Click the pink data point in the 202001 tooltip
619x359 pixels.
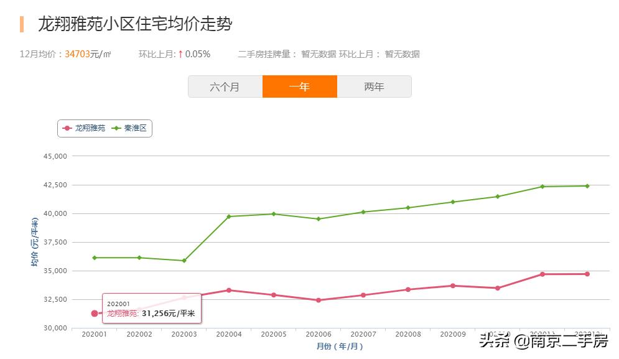coord(93,314)
